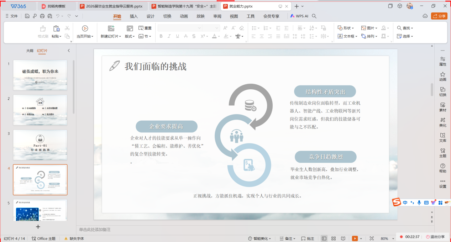451x242 pixels.
Task: Click the orange slideshow play button in status bar
Action: pos(355,238)
